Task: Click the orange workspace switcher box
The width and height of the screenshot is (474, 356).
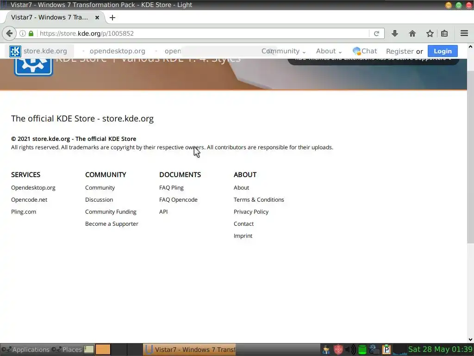Action: pyautogui.click(x=103, y=350)
